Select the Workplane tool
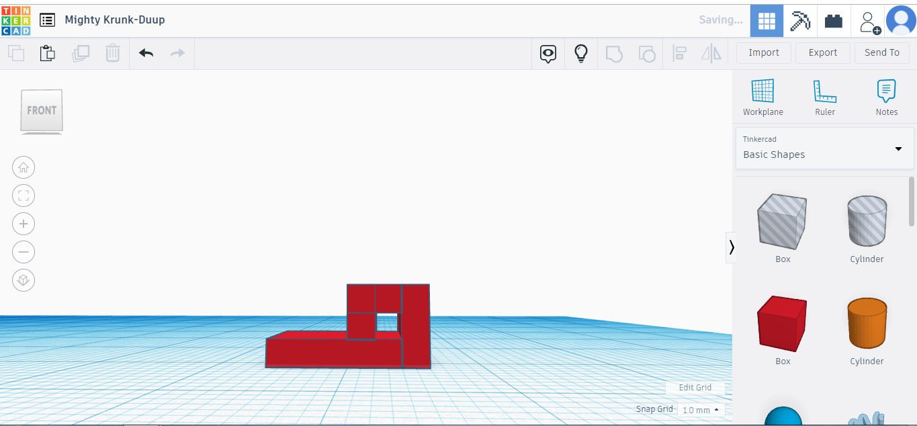Screen dimensions: 917x426 point(763,97)
